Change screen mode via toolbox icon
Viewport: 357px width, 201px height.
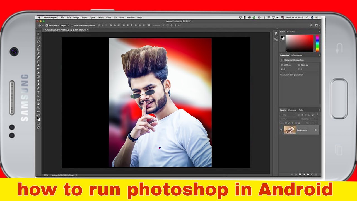pos(38,128)
